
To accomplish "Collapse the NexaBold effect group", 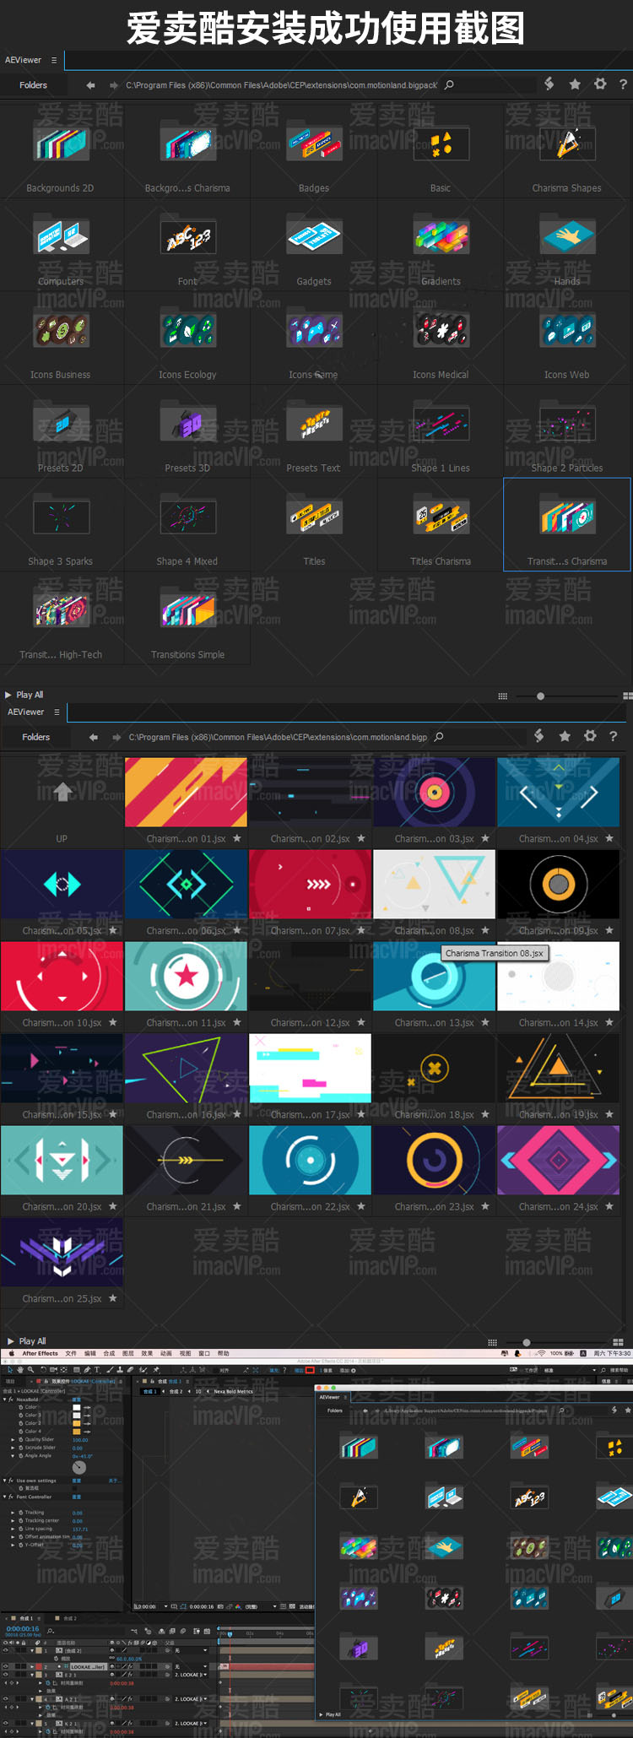I will pos(4,1400).
